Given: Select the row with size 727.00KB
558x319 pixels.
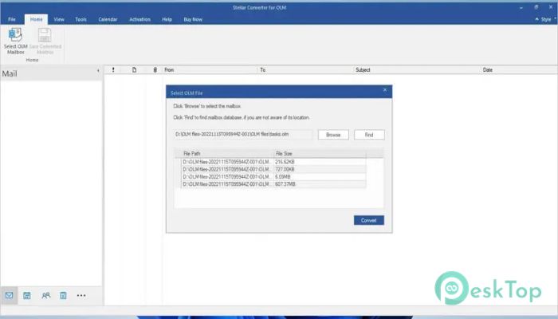Looking at the screenshot, I should coord(273,169).
